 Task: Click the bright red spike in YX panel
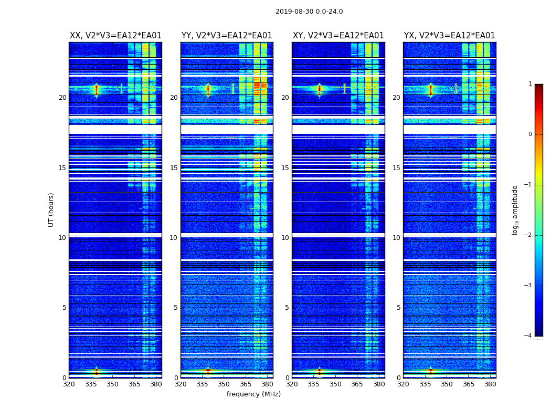(430, 90)
